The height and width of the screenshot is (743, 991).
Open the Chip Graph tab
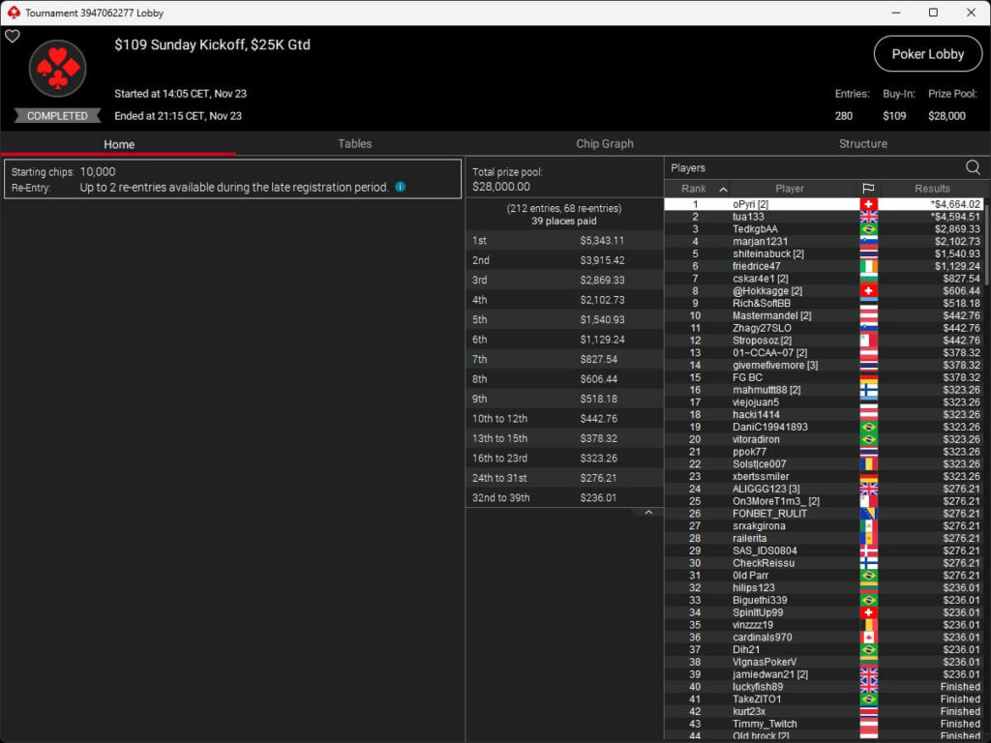[605, 143]
